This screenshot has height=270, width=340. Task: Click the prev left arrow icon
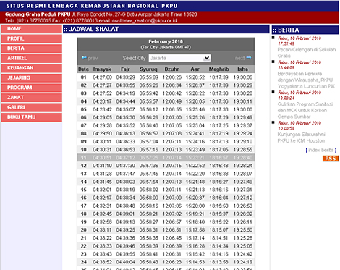pyautogui.click(x=84, y=58)
